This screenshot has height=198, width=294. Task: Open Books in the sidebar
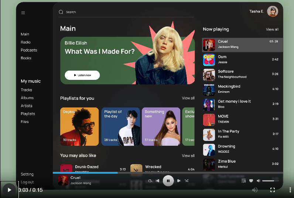(26, 58)
